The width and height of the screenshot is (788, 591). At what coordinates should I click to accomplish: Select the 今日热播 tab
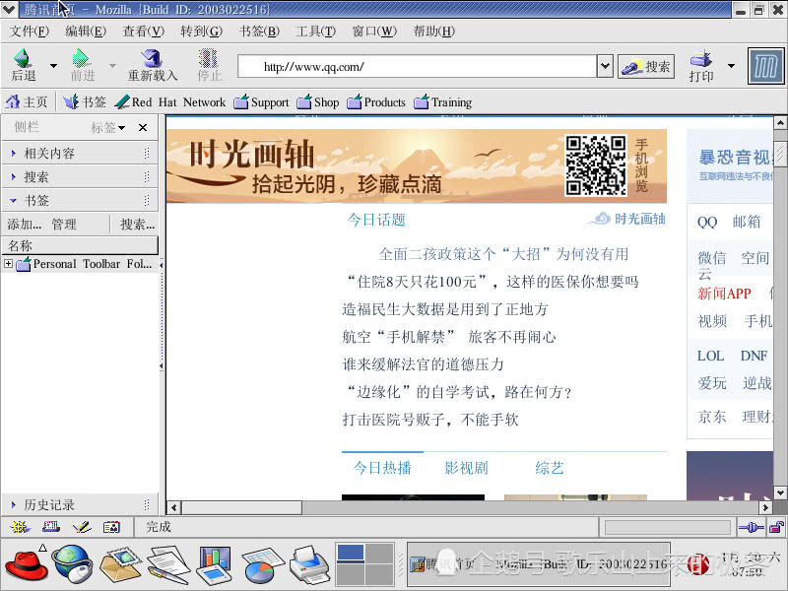382,468
